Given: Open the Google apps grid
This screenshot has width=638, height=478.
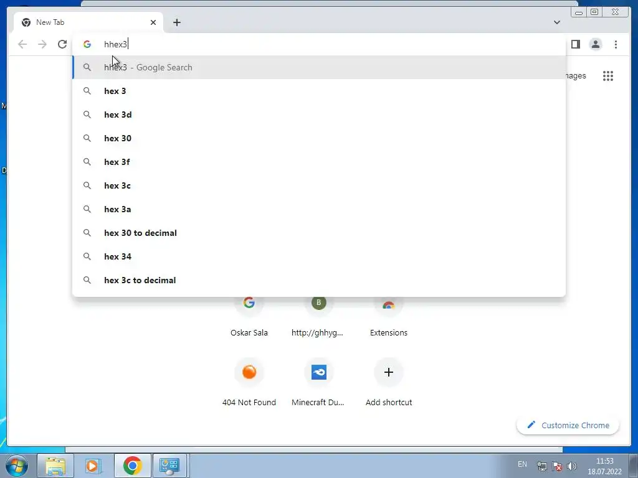Looking at the screenshot, I should 608,76.
